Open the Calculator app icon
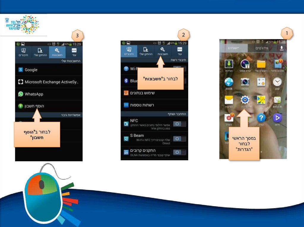 click(261, 82)
